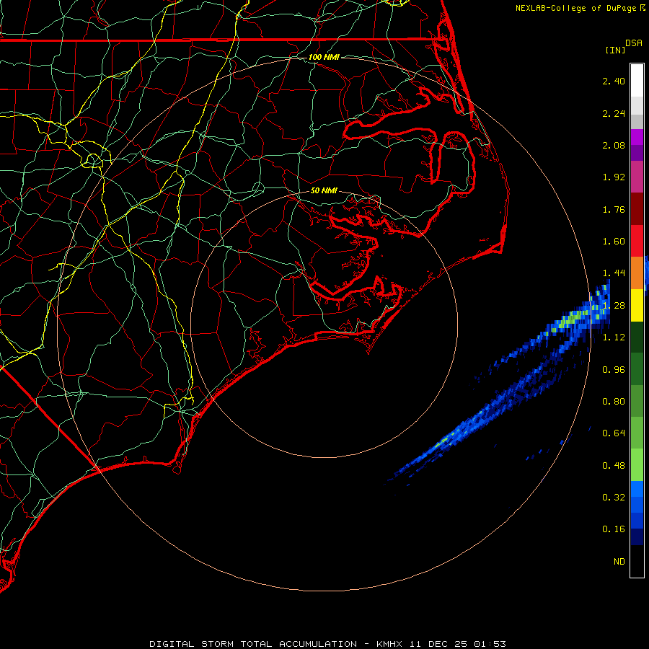The image size is (649, 649).
Task: Click the [IN] units label
Action: pyautogui.click(x=615, y=50)
